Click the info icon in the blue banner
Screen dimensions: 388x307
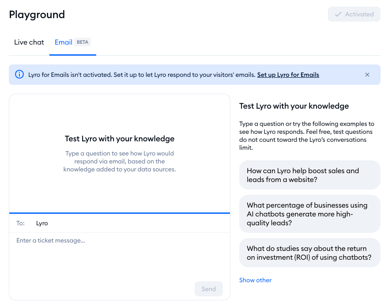(19, 75)
